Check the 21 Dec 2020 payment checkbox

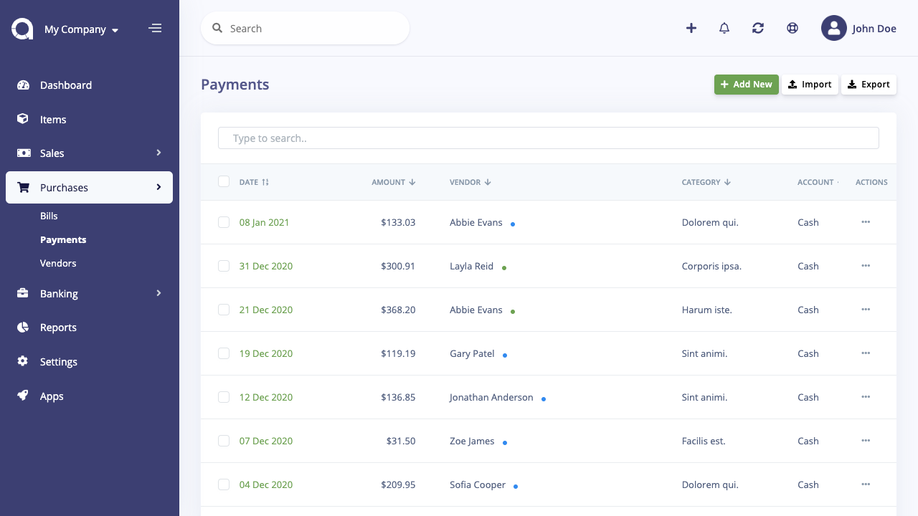tap(224, 310)
